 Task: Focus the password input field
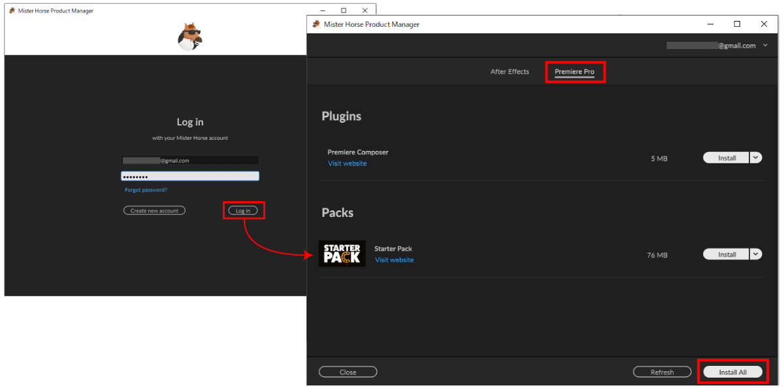[190, 176]
